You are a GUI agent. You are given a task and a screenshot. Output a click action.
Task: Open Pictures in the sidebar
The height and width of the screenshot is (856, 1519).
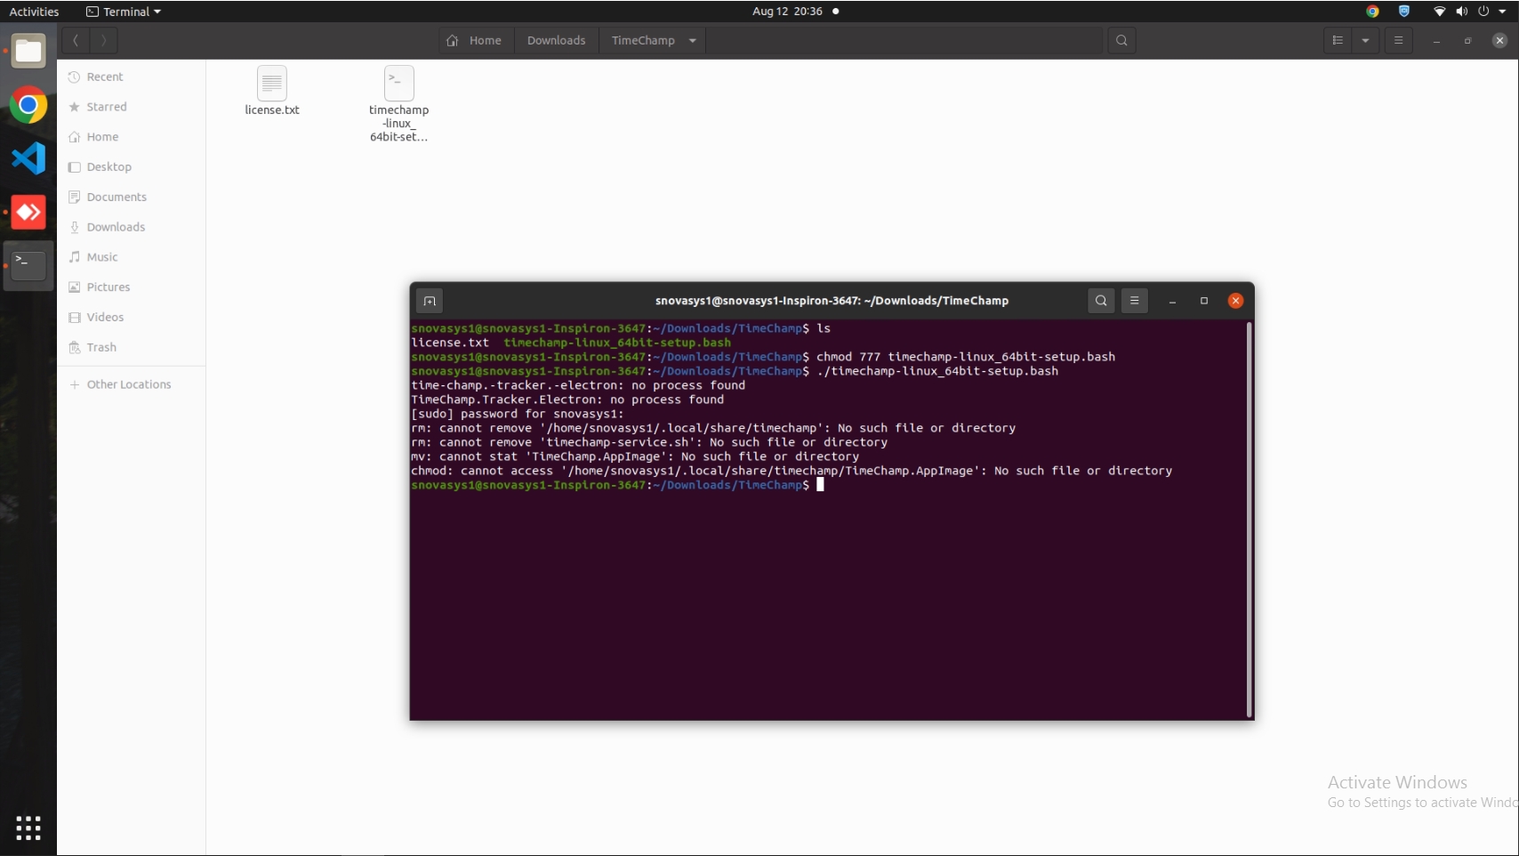(x=132, y=287)
